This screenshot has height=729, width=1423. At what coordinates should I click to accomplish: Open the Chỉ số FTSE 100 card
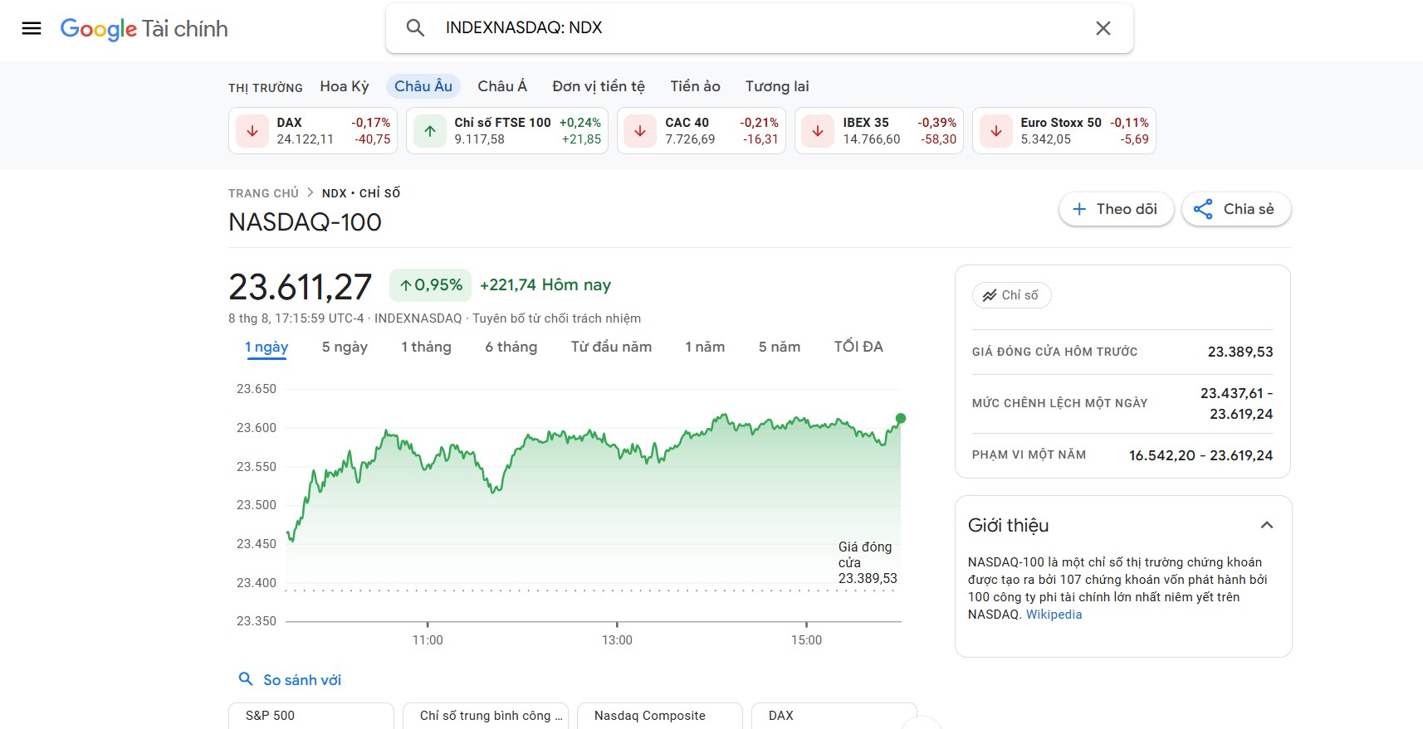coord(507,131)
